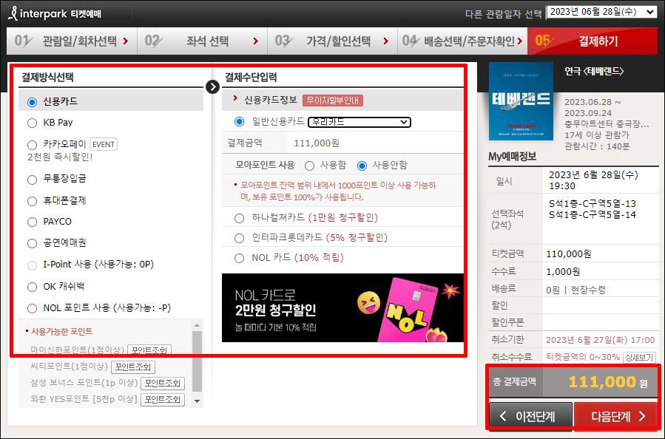This screenshot has height=439, width=665.
Task: Go to step 01 관람일/회차선택
Action: click(x=72, y=41)
